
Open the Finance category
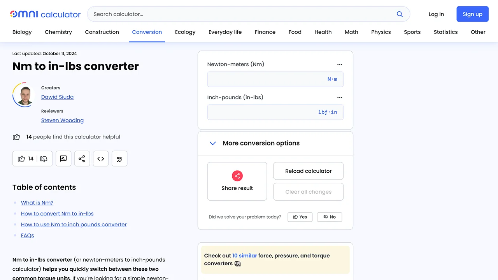click(x=265, y=32)
